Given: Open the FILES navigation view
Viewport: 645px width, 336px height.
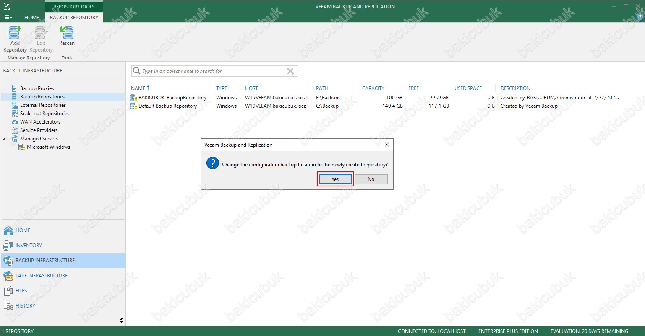Looking at the screenshot, I should [x=63, y=291].
